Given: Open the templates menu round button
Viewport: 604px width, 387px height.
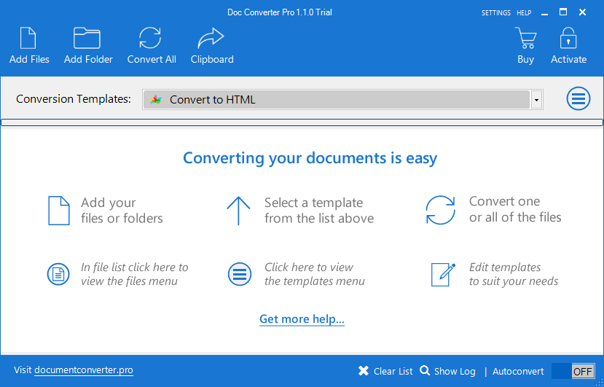Looking at the screenshot, I should 578,99.
